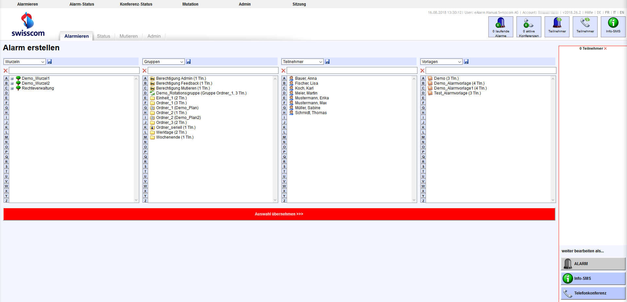627x302 pixels.
Task: Clear the Gruppen filter with red X
Action: (144, 71)
